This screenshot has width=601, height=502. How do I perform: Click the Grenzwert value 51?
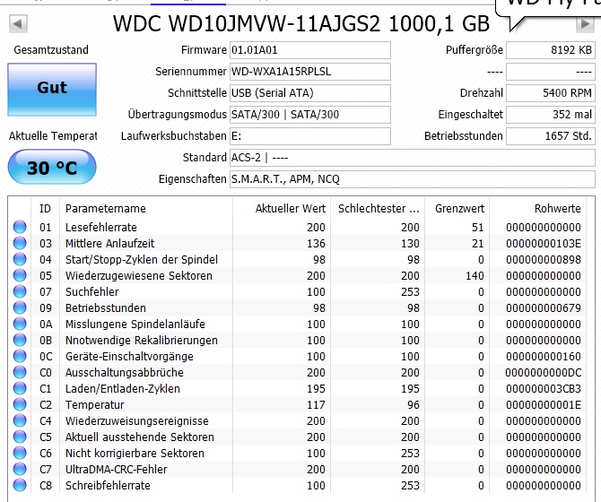pos(478,227)
